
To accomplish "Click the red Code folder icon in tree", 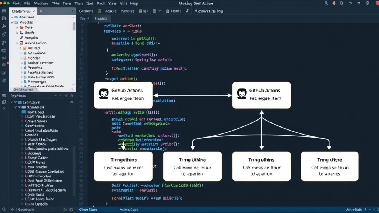I will coord(21,27).
